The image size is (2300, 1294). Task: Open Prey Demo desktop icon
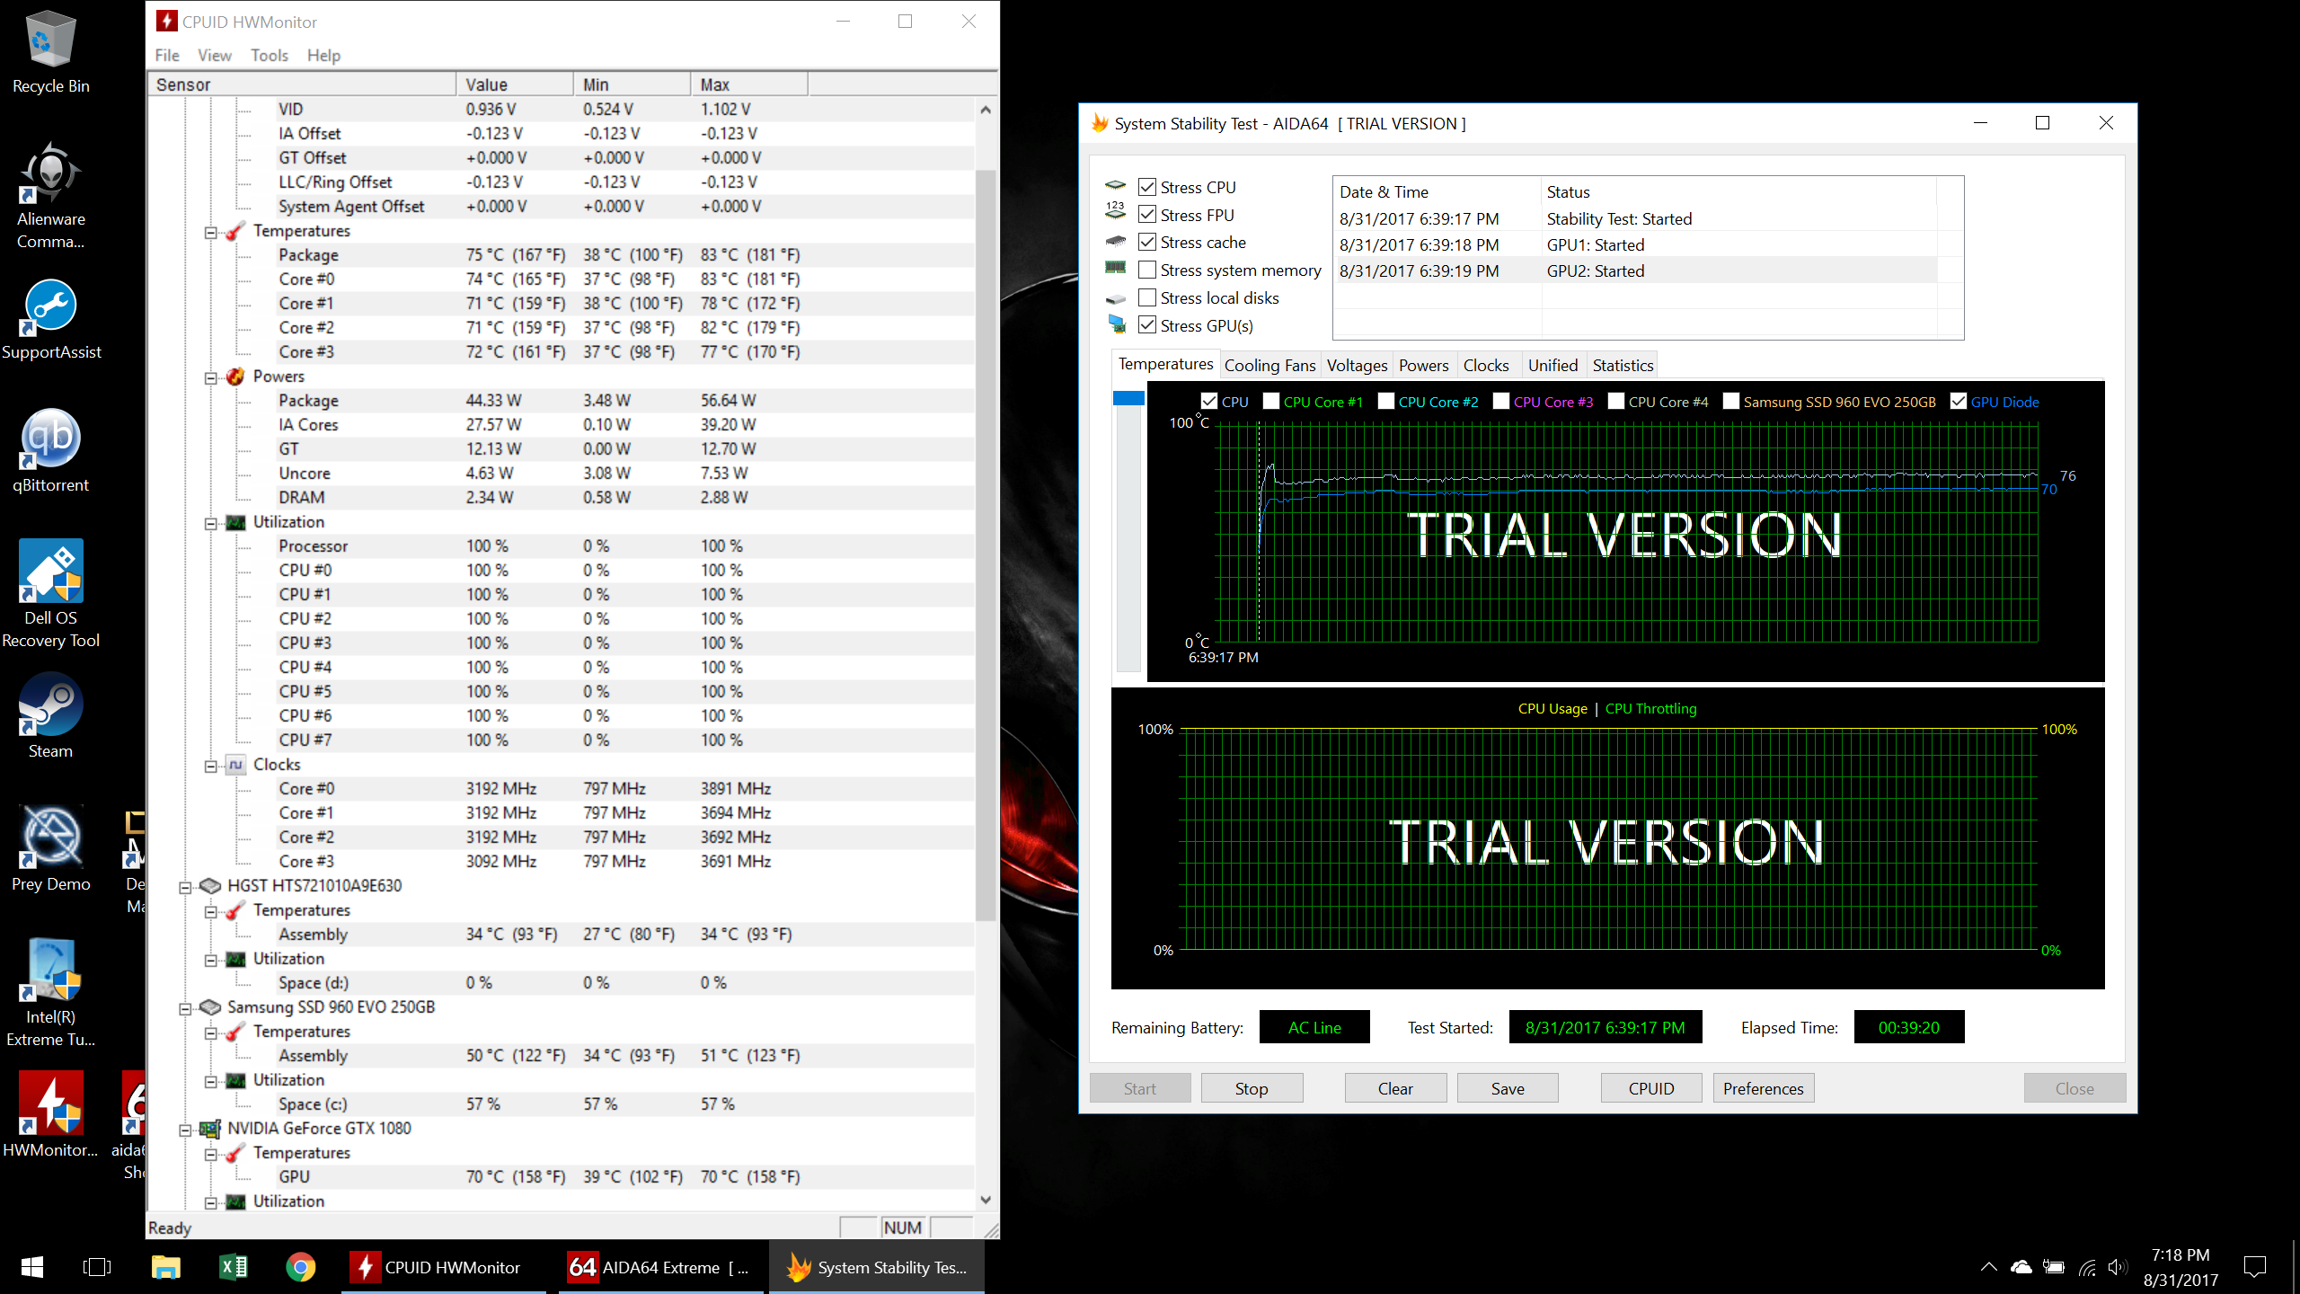[50, 850]
